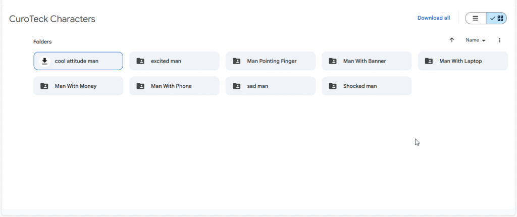Click folder icon beside Shocked man
The image size is (517, 217).
332,86
